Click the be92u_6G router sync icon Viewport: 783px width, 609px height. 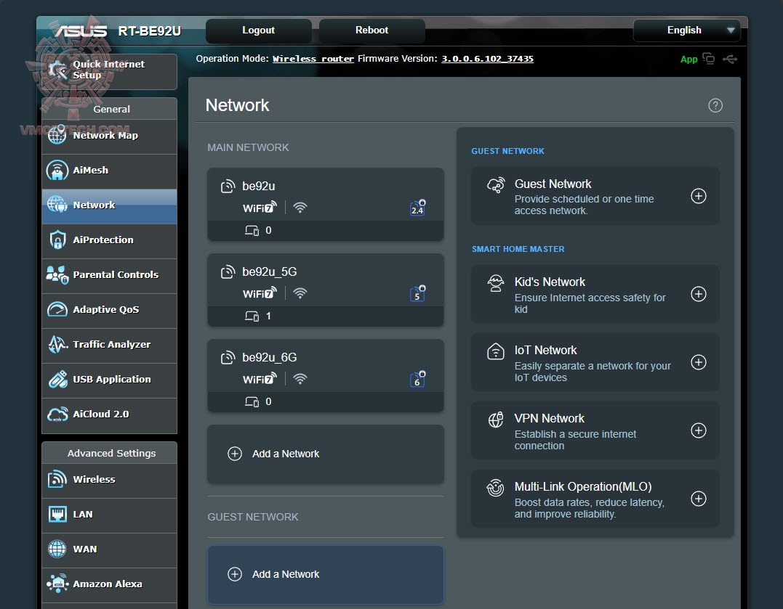pos(228,358)
